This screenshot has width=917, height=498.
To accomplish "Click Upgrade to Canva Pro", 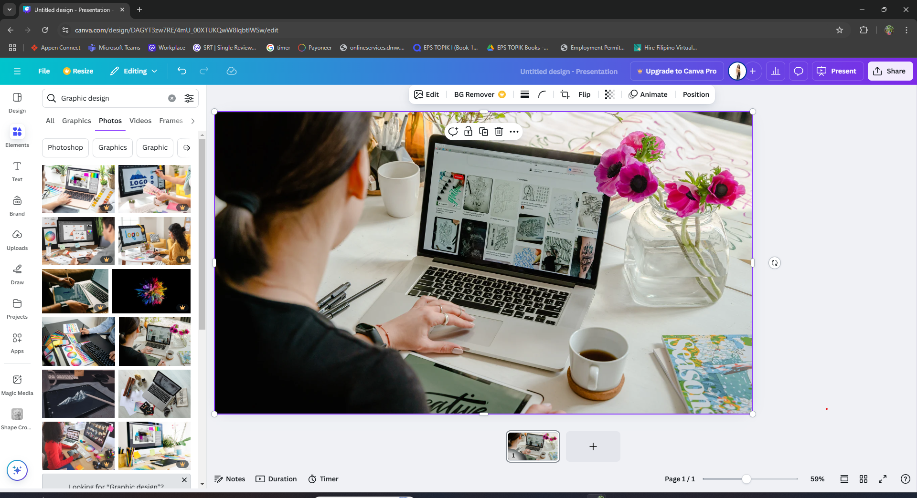I will 677,71.
